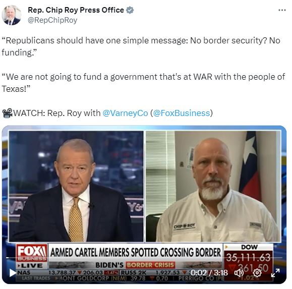Viewport: 292px width, 289px height.
Task: Open the tweet's more options menu
Action: pyautogui.click(x=282, y=10)
